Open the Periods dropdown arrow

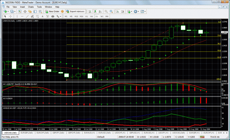pos(138,11)
